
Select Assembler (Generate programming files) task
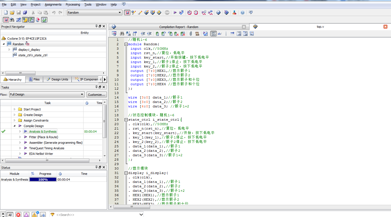(56, 143)
